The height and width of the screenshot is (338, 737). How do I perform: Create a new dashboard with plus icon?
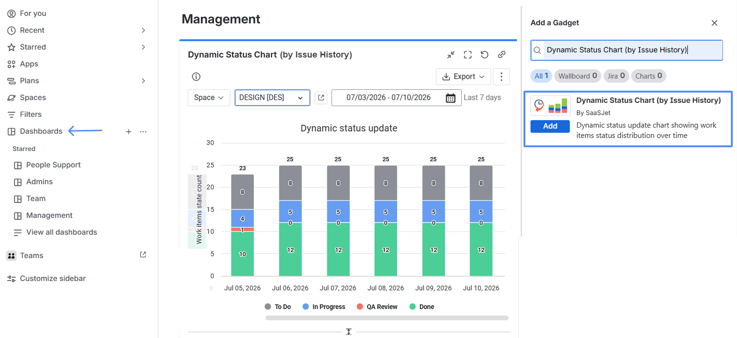[128, 132]
